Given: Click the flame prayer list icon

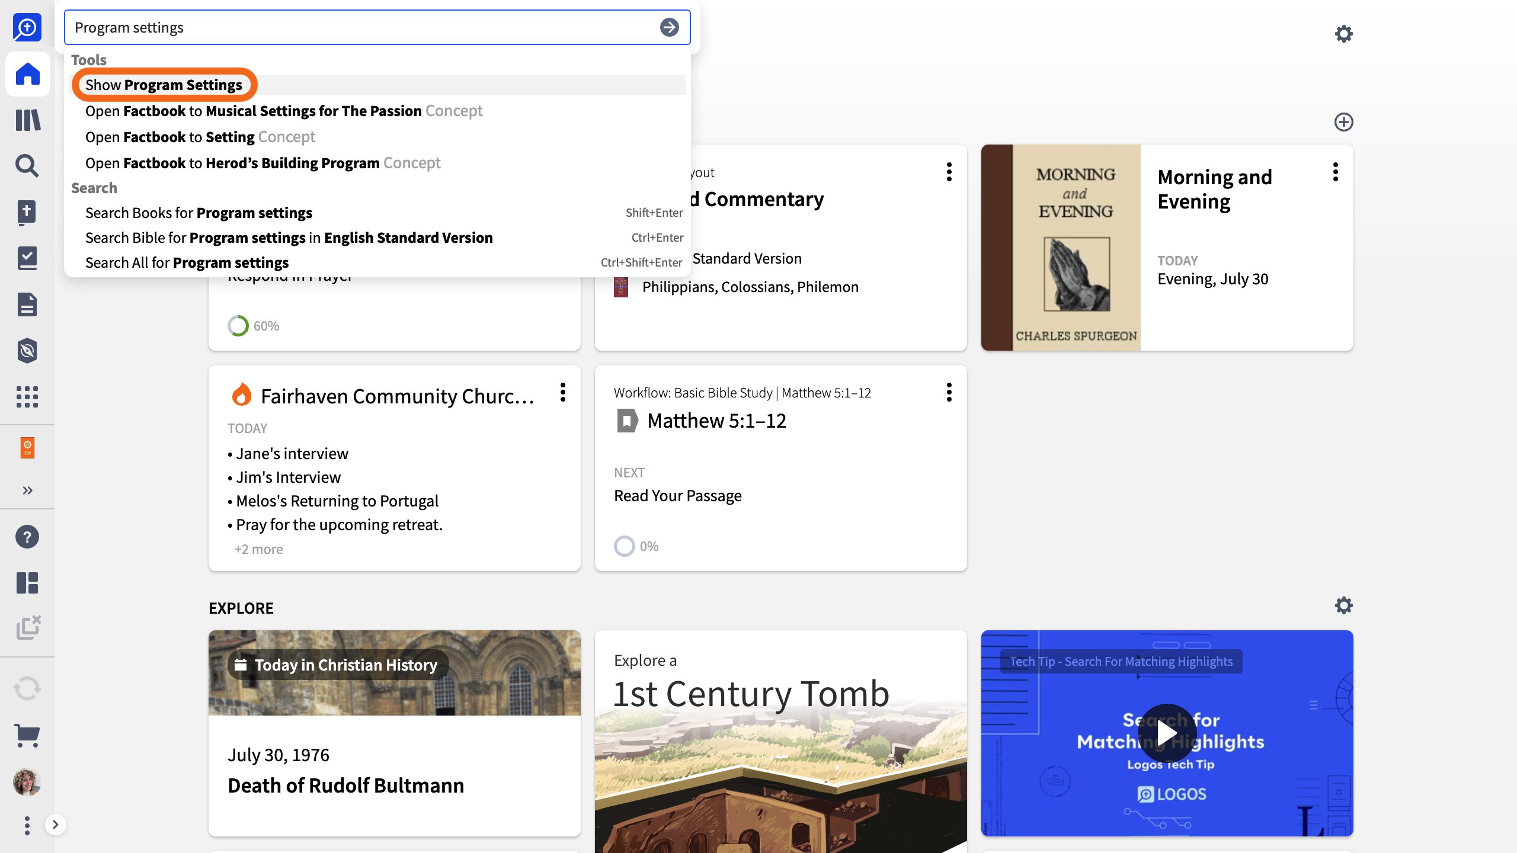Looking at the screenshot, I should 241,395.
